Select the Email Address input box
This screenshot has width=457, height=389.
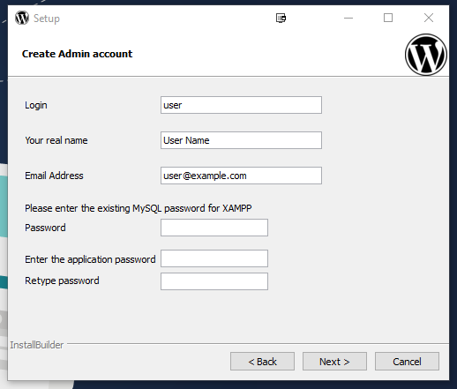[241, 176]
